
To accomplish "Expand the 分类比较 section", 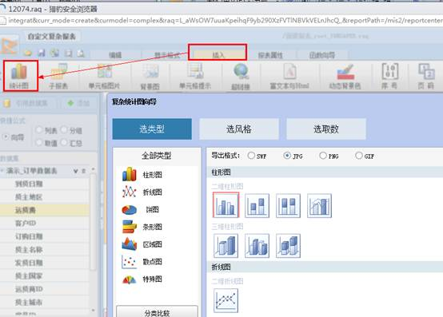I will tap(157, 312).
